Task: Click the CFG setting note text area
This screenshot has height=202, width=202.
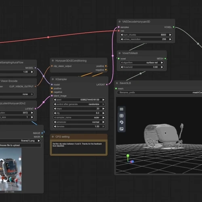Action: [x=79, y=147]
